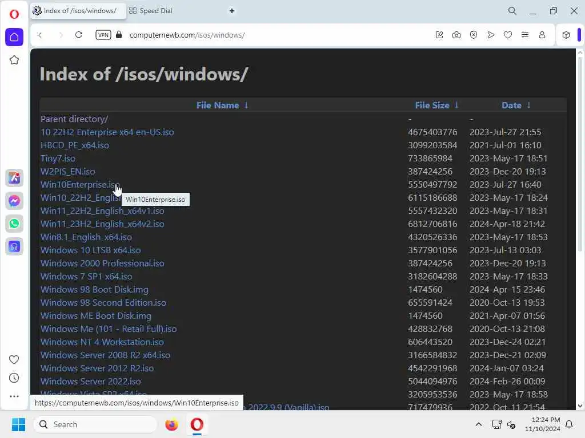Open Windows NT 4 Workstation.iso link
The width and height of the screenshot is (585, 438).
click(x=102, y=342)
